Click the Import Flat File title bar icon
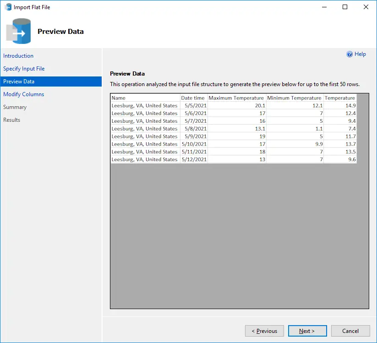 pos(8,7)
